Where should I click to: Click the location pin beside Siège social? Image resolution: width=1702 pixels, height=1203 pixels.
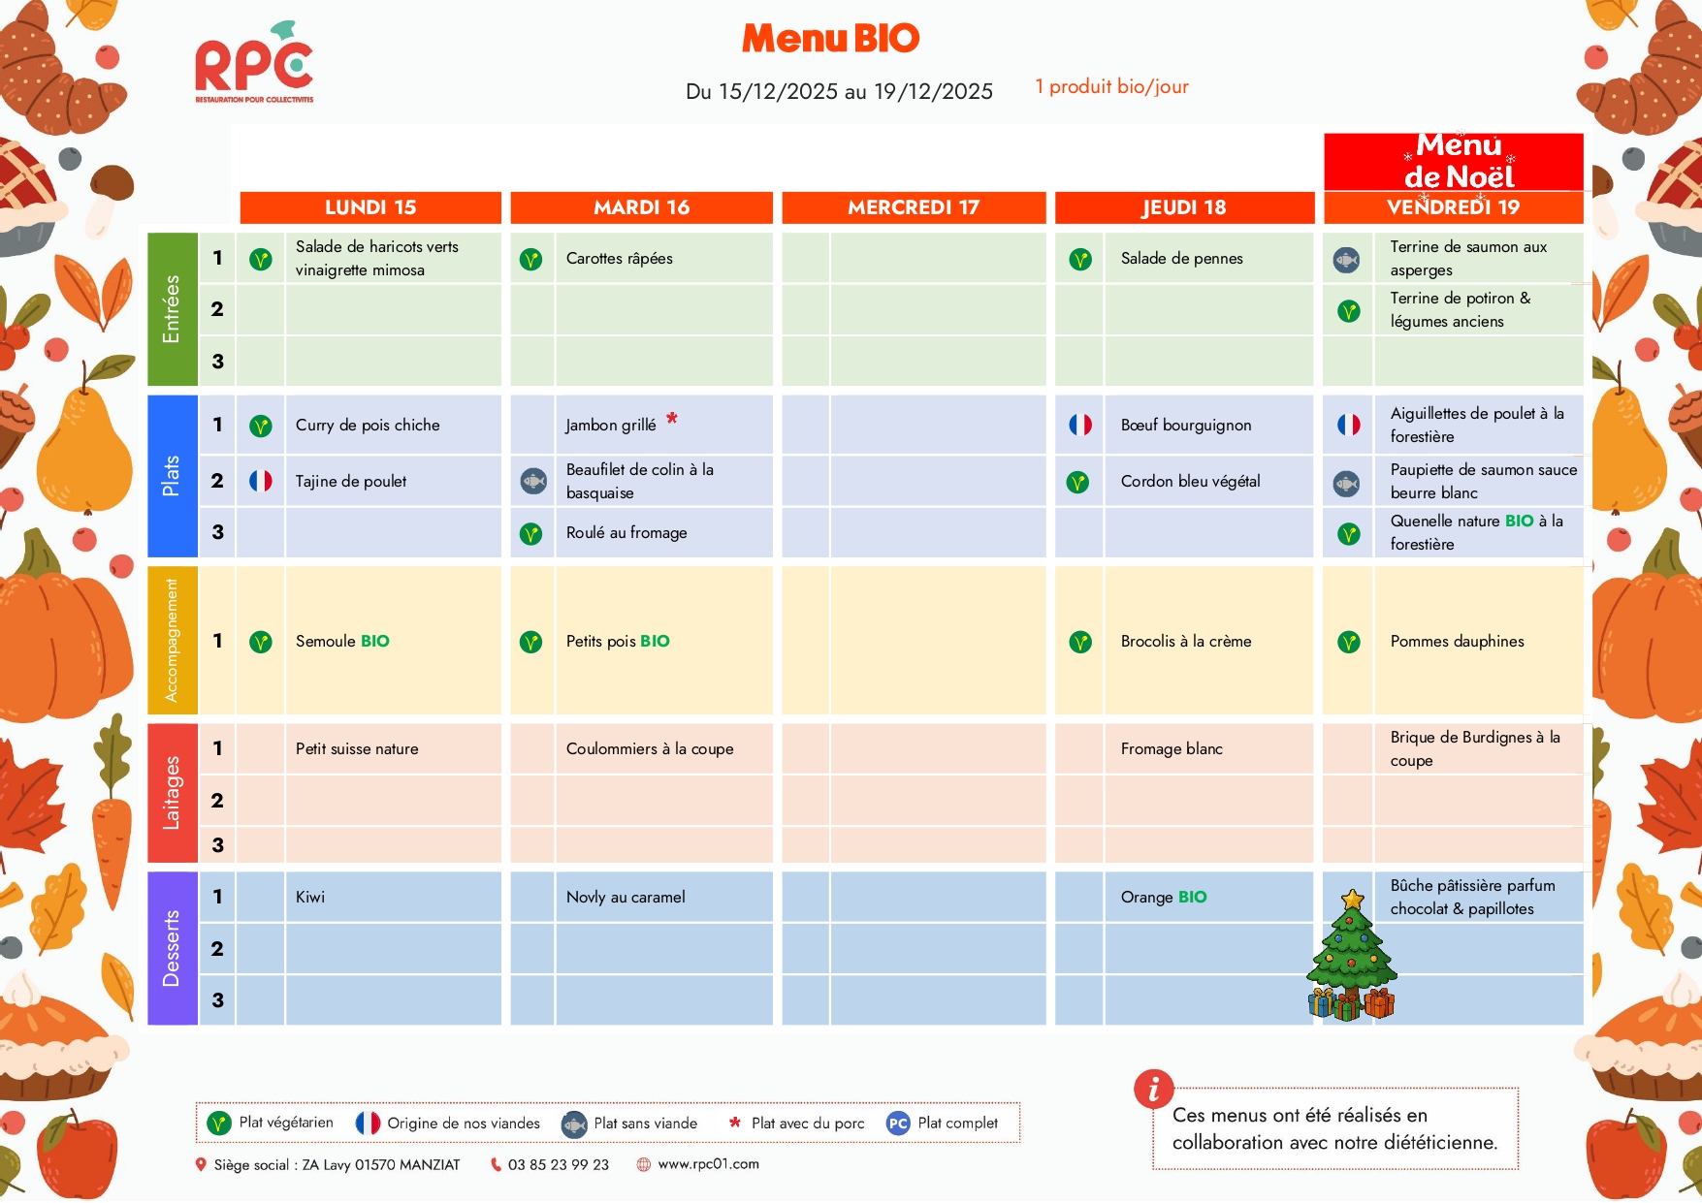201,1164
